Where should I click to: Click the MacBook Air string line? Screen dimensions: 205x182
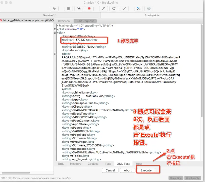click(88, 96)
